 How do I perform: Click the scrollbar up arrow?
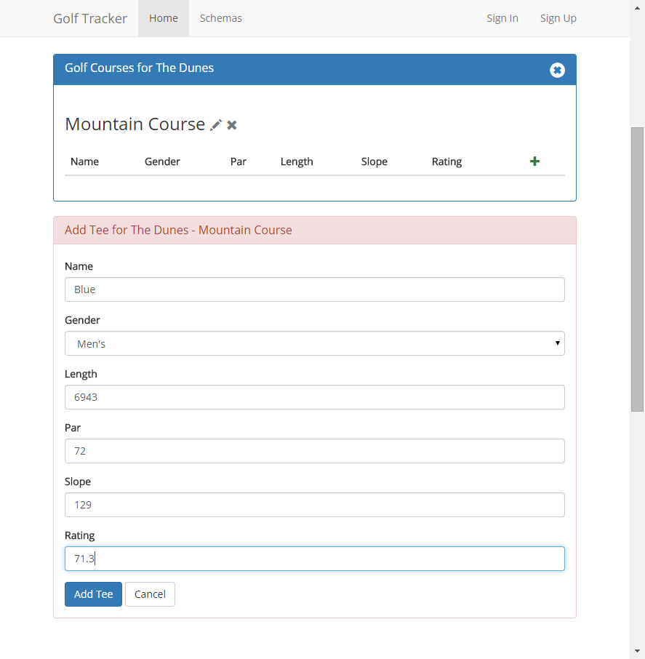pos(638,8)
